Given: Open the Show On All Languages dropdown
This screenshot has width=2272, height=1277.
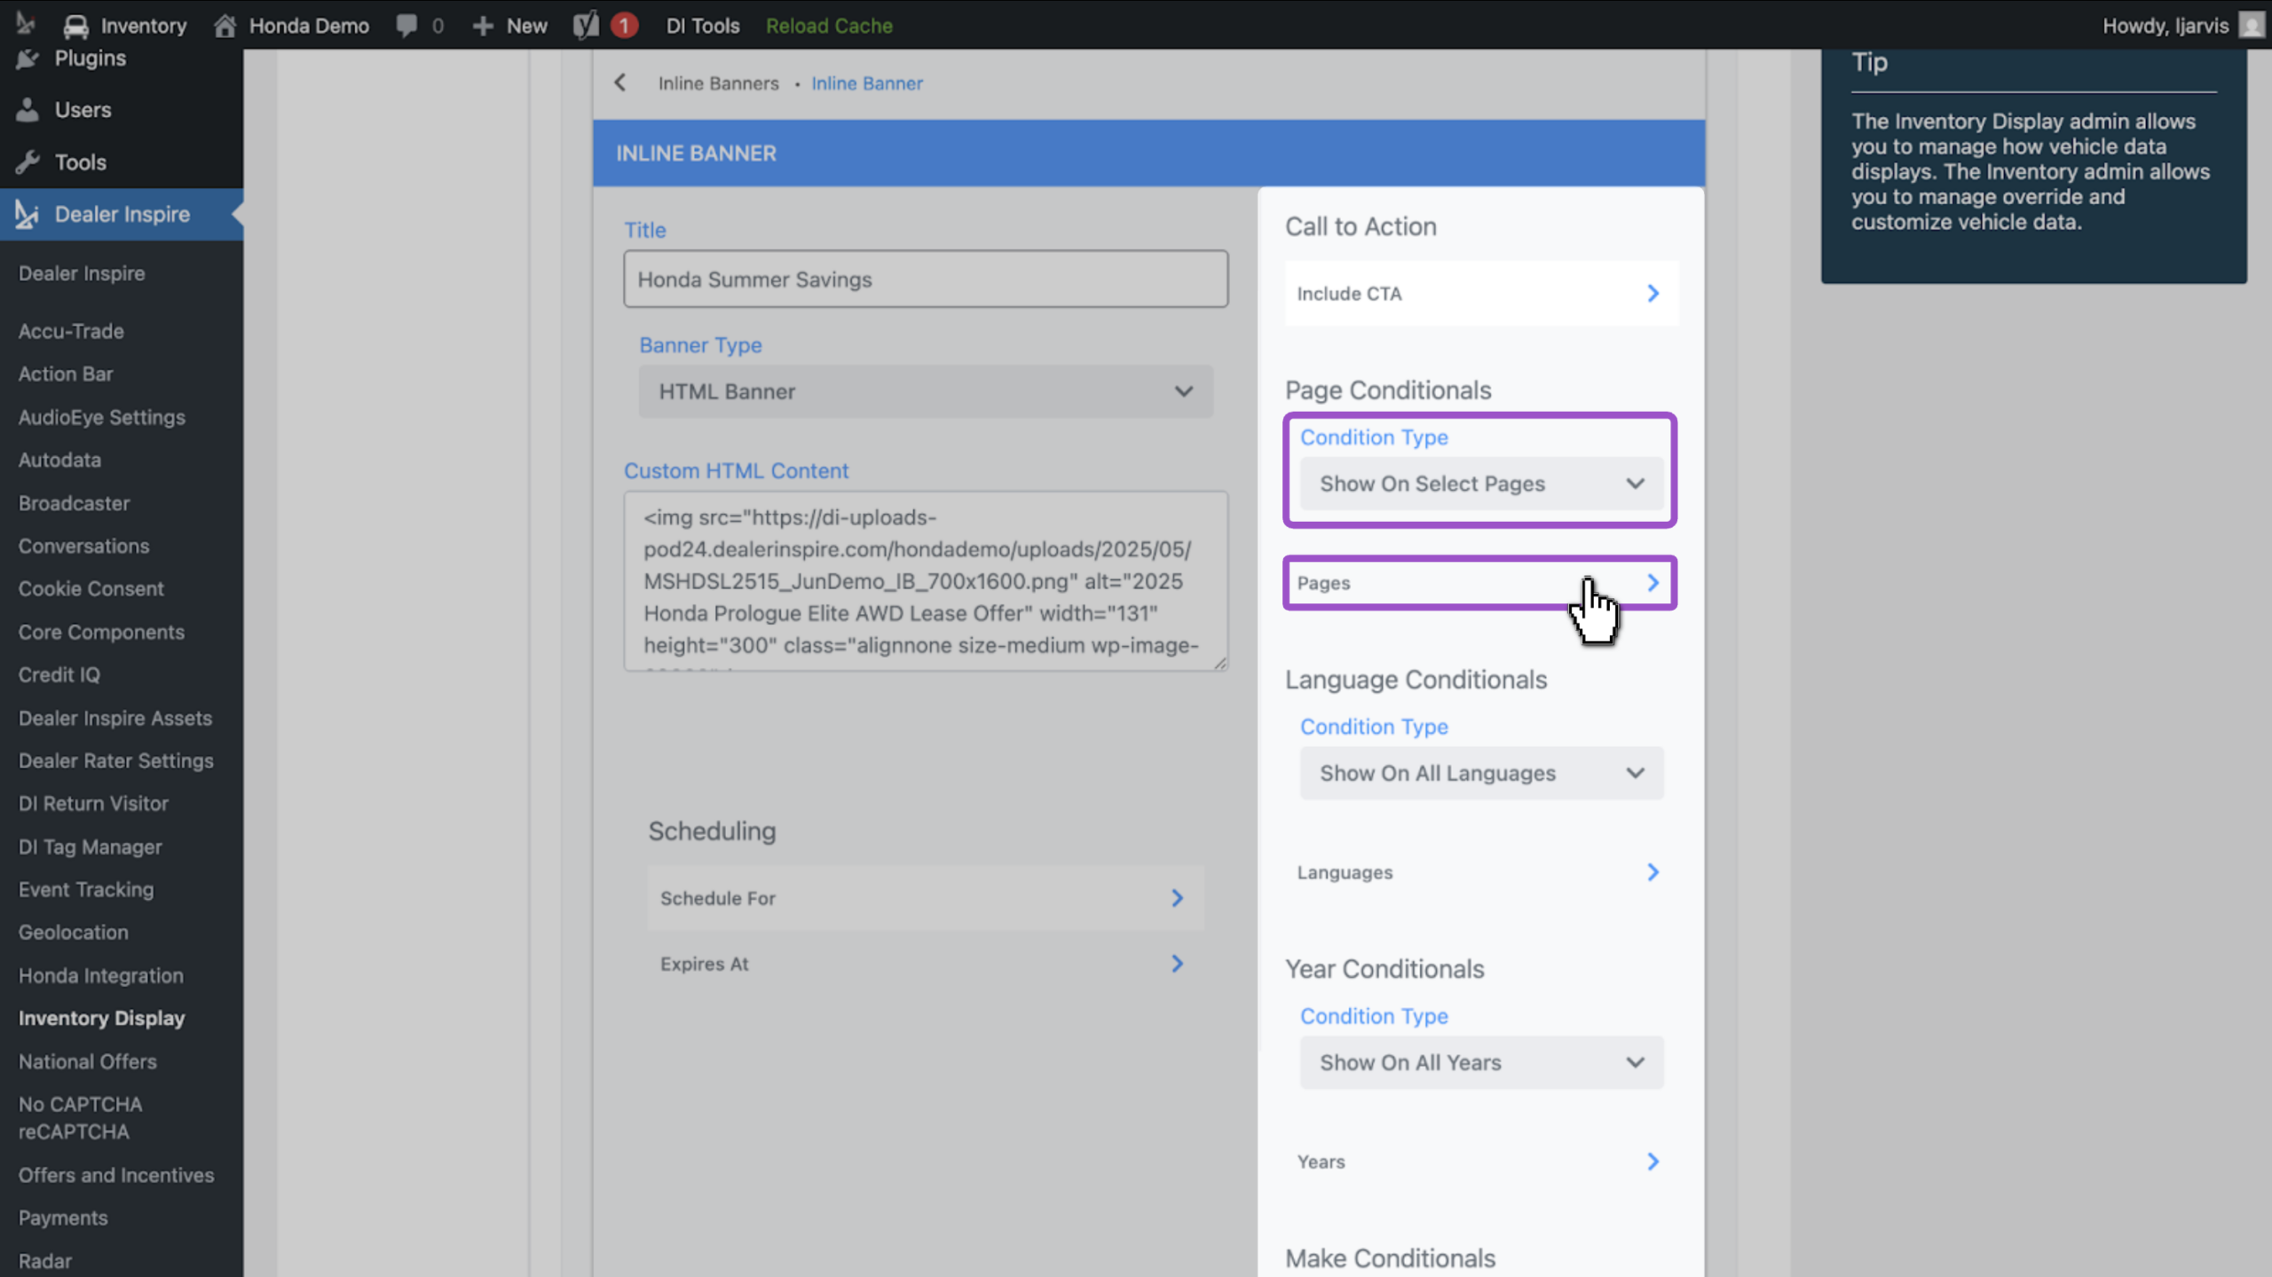Looking at the screenshot, I should point(1481,773).
